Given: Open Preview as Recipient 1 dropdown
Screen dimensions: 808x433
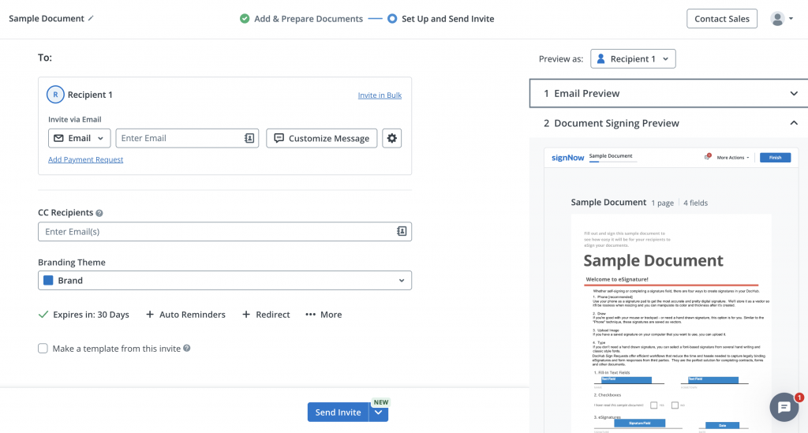Looking at the screenshot, I should click(633, 58).
